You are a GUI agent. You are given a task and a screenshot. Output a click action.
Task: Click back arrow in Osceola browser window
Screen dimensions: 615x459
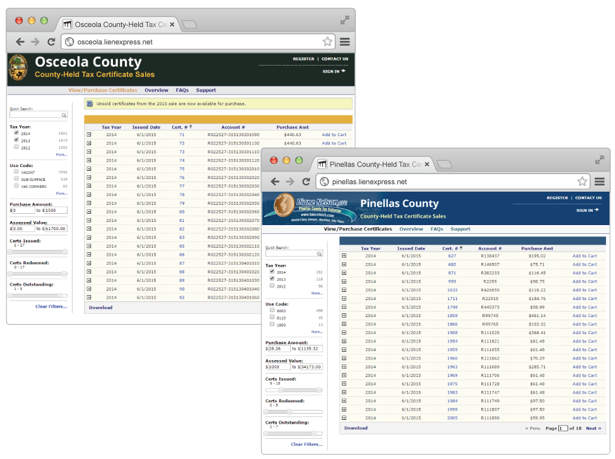20,42
